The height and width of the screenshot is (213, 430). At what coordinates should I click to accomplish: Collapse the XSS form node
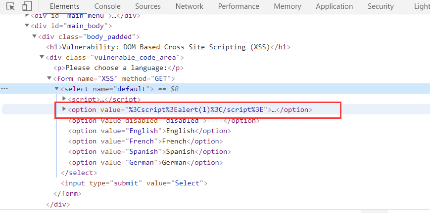click(x=49, y=78)
